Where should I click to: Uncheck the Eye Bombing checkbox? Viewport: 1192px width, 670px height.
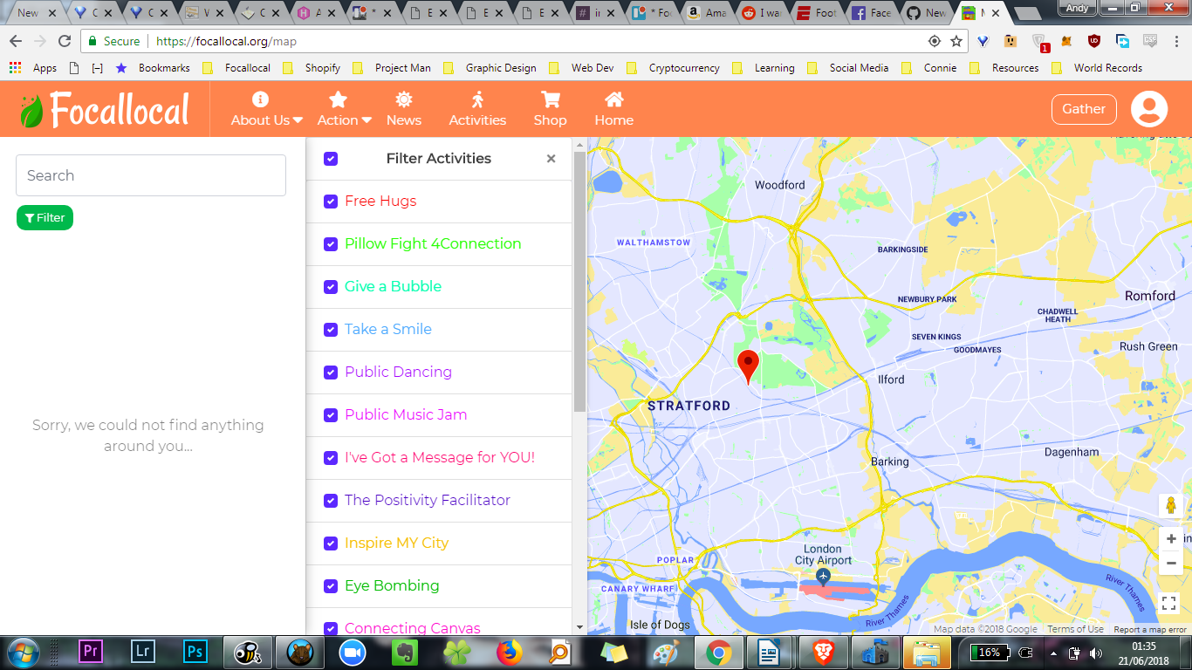331,586
